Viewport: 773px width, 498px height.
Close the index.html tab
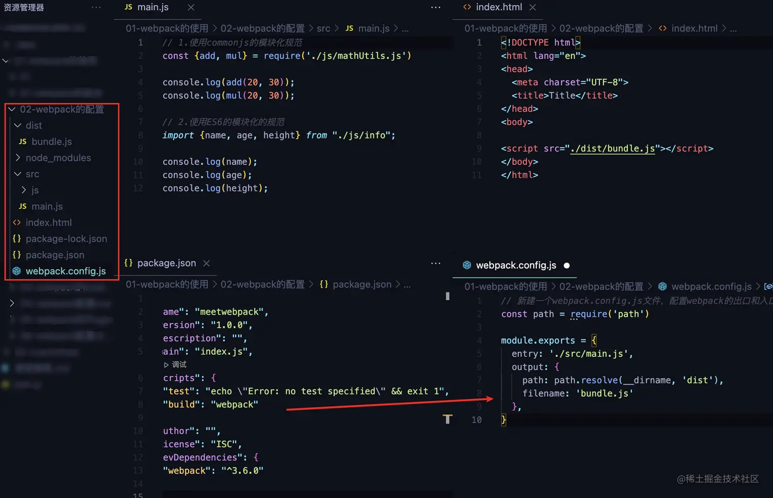[x=533, y=7]
